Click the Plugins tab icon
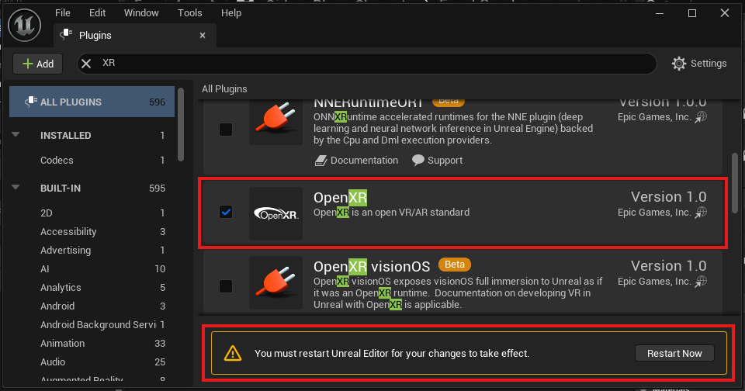The height and width of the screenshot is (391, 745). coord(67,35)
